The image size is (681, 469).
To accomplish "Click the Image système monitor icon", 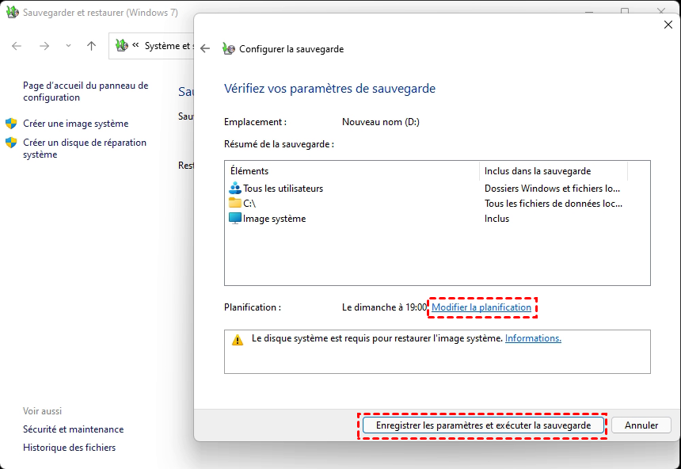I will (235, 218).
